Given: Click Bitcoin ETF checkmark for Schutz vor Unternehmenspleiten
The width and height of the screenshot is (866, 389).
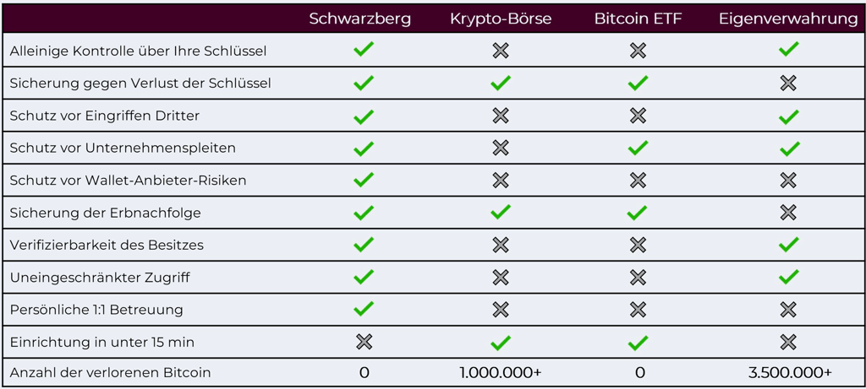Looking at the screenshot, I should (638, 148).
